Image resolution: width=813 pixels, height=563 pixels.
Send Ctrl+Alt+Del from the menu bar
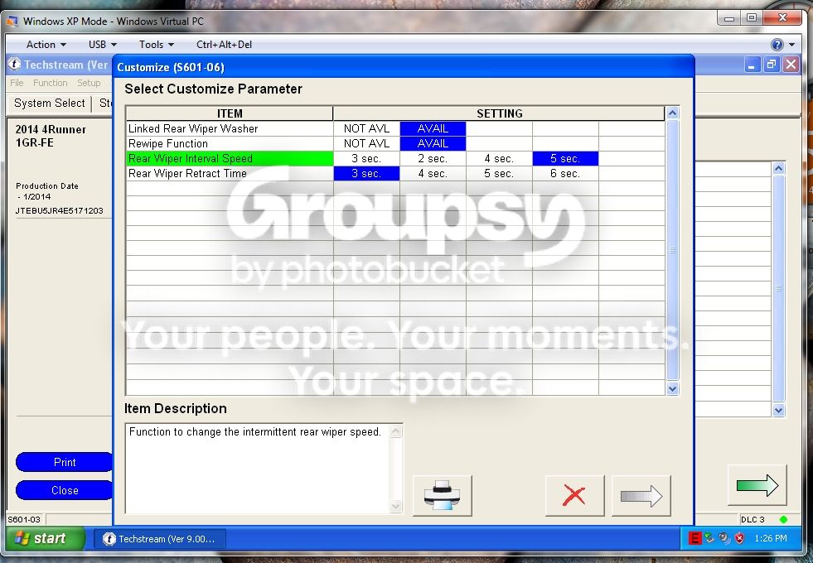[224, 45]
